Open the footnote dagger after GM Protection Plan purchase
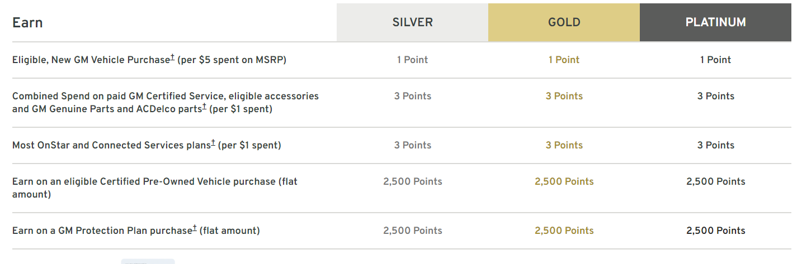Screen dimensions: 802x264 click(195, 228)
